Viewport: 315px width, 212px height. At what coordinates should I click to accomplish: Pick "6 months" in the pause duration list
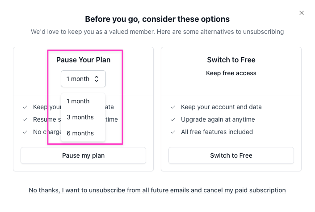click(80, 133)
